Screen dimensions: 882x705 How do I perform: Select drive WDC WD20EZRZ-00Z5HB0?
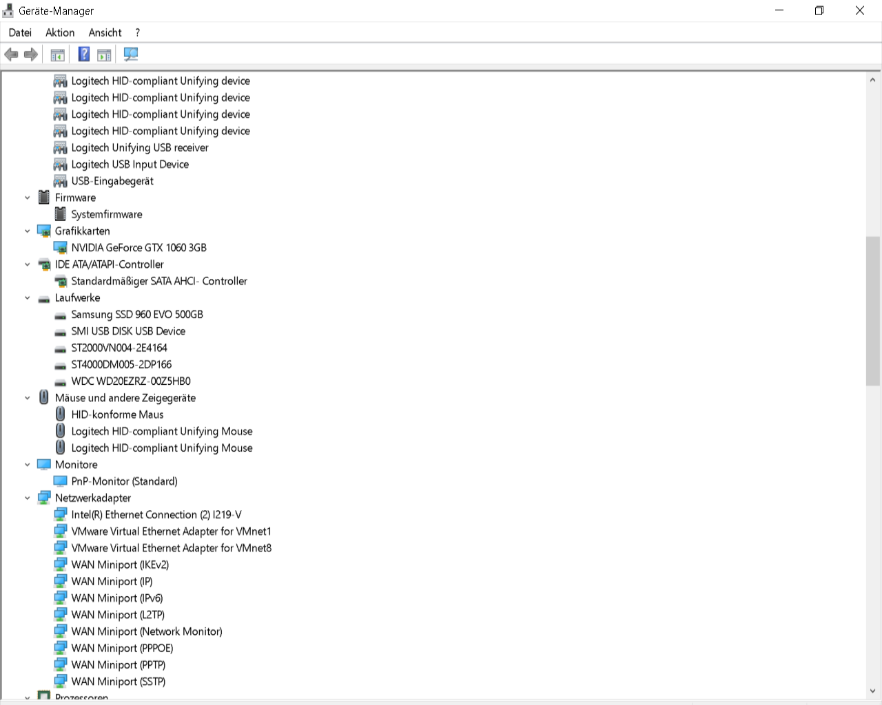(131, 381)
